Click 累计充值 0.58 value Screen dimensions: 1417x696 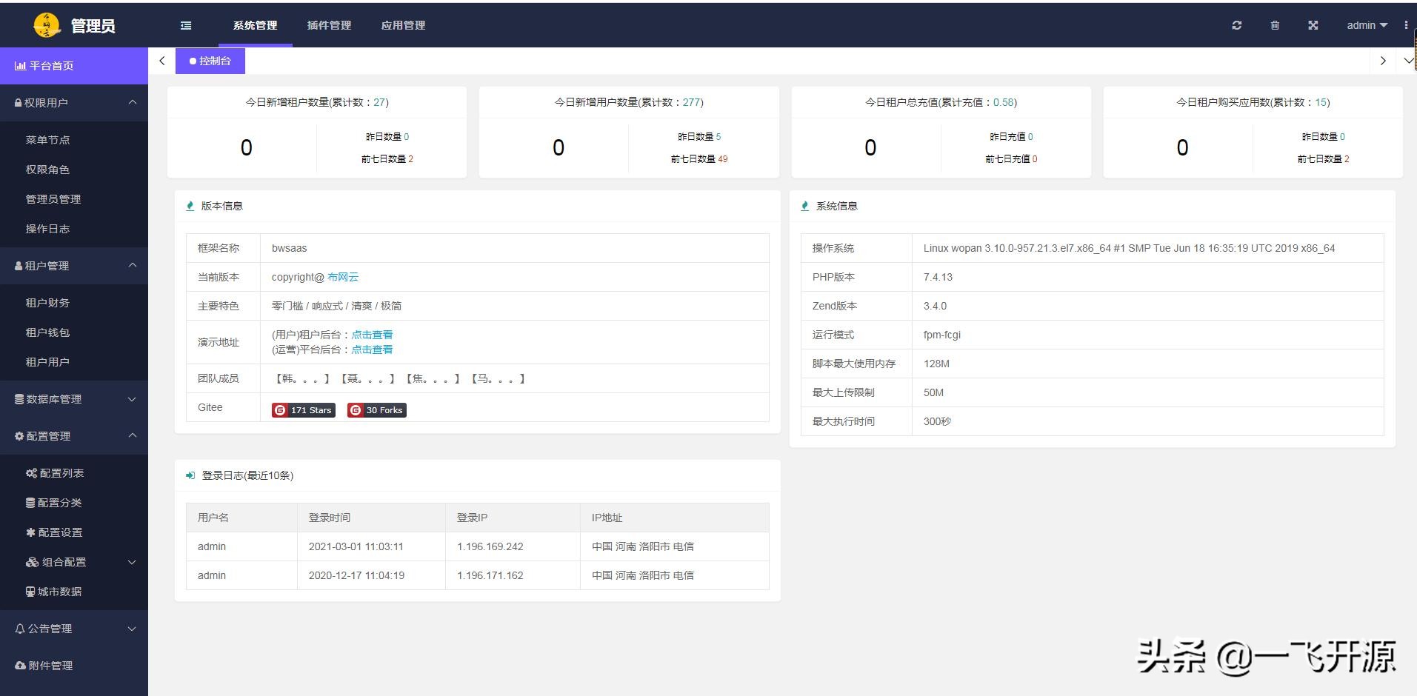1004,102
